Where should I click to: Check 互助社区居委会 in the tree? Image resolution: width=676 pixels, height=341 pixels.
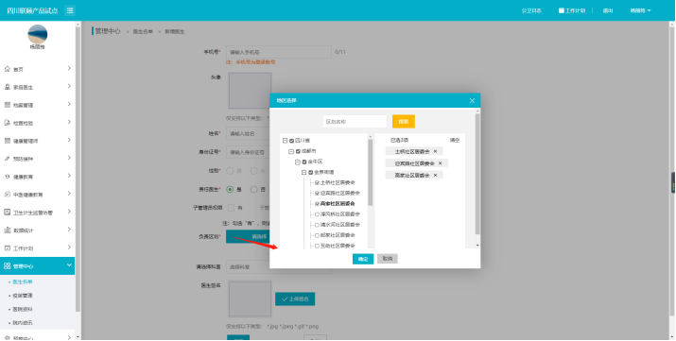pyautogui.click(x=317, y=246)
